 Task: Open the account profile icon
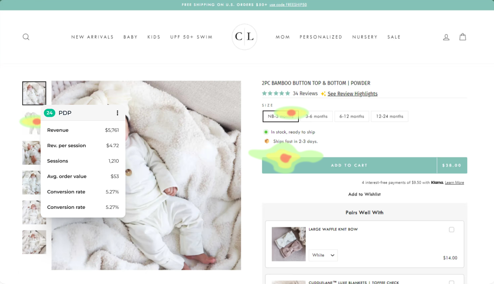click(x=446, y=37)
